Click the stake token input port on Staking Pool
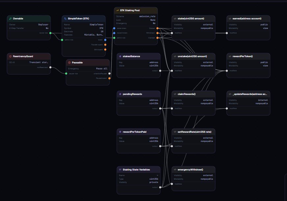The image size is (287, 201). click(114, 28)
